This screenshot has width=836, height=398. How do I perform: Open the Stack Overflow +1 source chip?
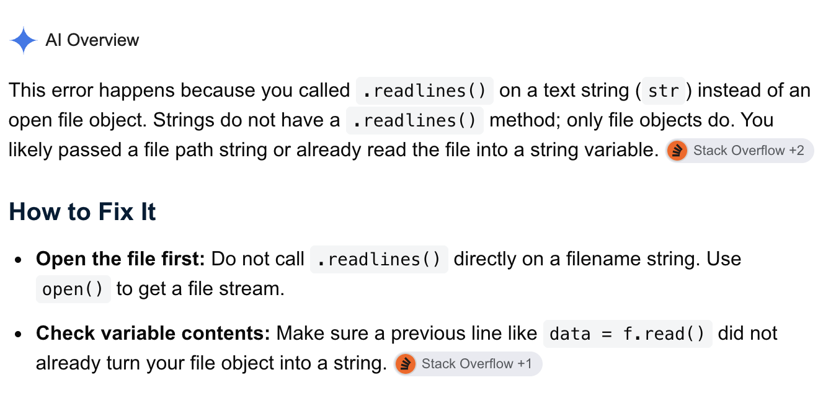click(468, 364)
